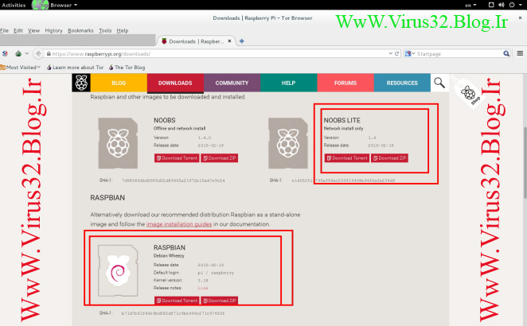Click Activities in the top bar
This screenshot has height=326, width=527.
click(x=14, y=5)
